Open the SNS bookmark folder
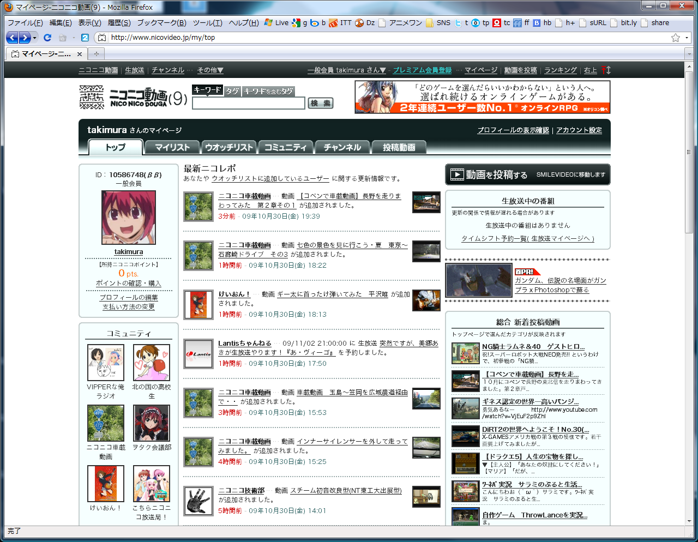 tap(438, 23)
